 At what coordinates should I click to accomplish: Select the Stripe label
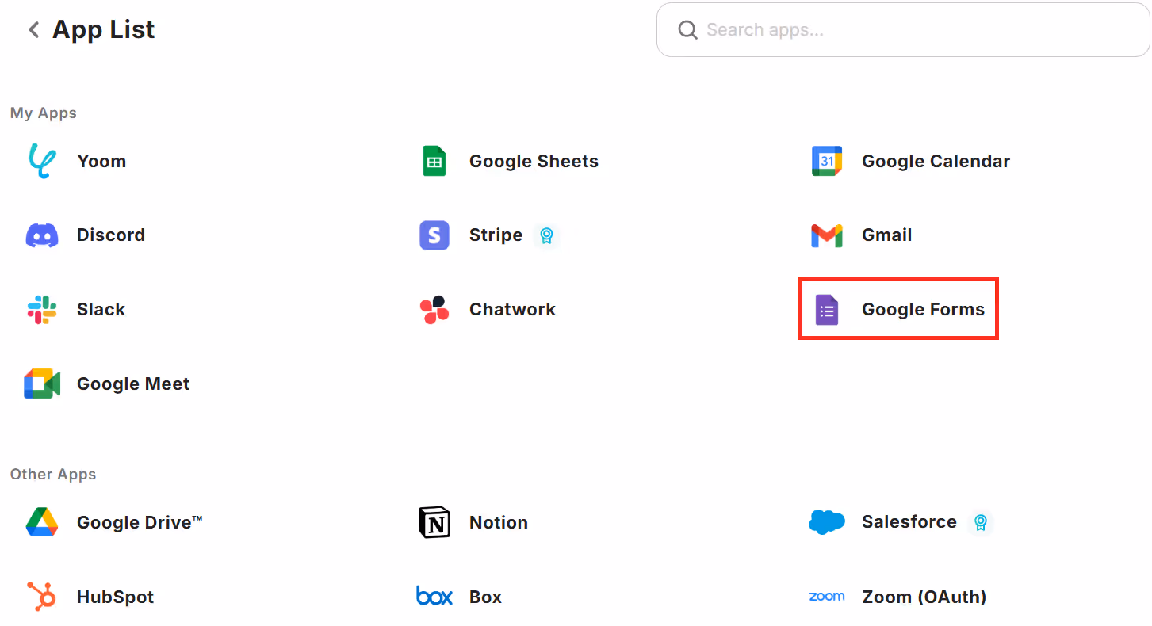click(x=496, y=235)
